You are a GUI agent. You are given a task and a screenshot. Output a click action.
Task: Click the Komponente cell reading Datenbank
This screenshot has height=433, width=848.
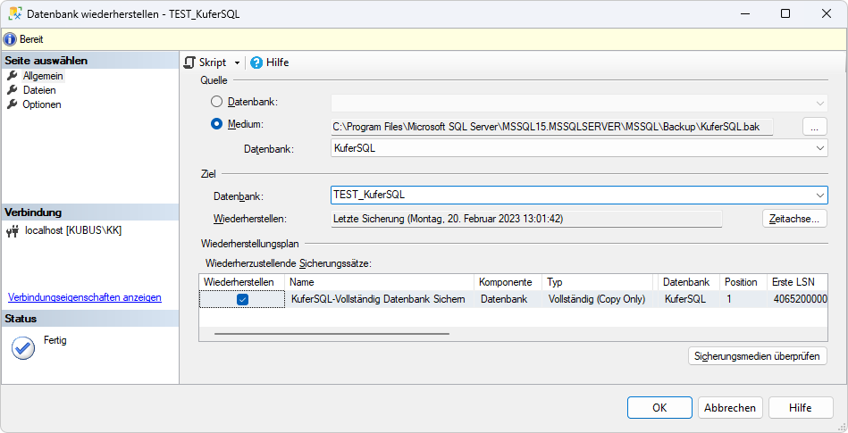click(x=508, y=299)
